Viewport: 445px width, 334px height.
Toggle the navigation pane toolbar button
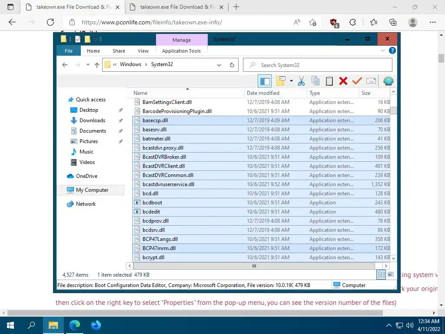tap(265, 81)
